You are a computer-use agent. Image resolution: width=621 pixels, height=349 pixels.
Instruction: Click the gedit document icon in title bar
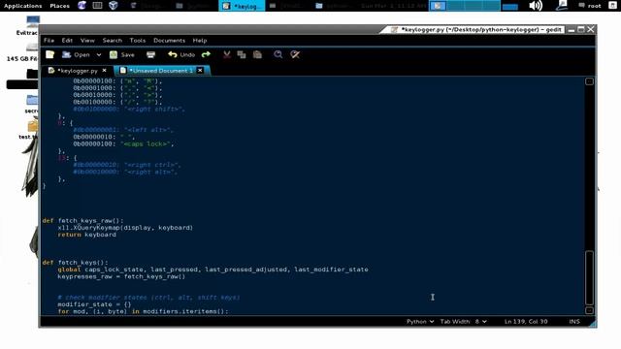pyautogui.click(x=394, y=30)
